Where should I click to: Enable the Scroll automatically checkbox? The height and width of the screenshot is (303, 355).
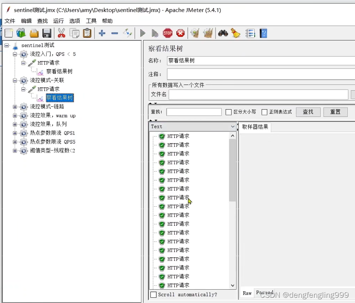(x=154, y=295)
